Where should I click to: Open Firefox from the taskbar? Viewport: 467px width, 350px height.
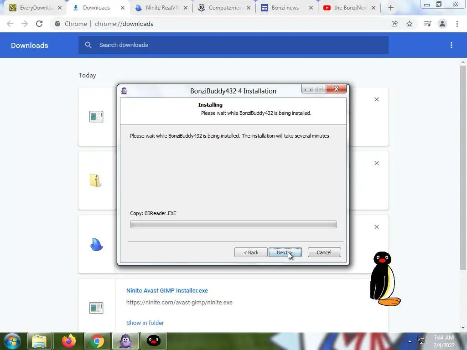coord(69,341)
